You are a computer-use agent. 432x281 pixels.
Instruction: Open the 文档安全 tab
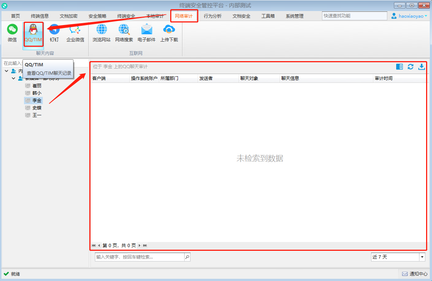(241, 16)
